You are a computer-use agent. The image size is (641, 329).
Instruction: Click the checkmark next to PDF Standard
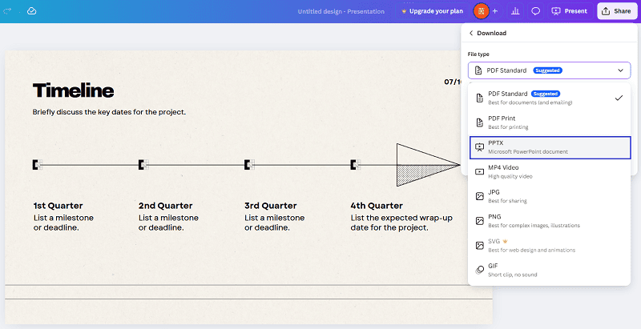point(619,98)
